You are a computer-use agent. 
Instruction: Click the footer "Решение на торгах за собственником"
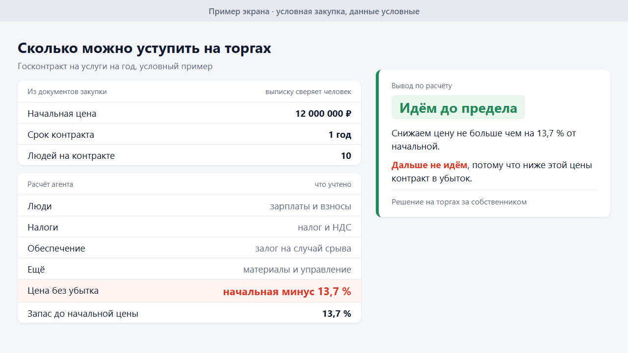coord(459,202)
